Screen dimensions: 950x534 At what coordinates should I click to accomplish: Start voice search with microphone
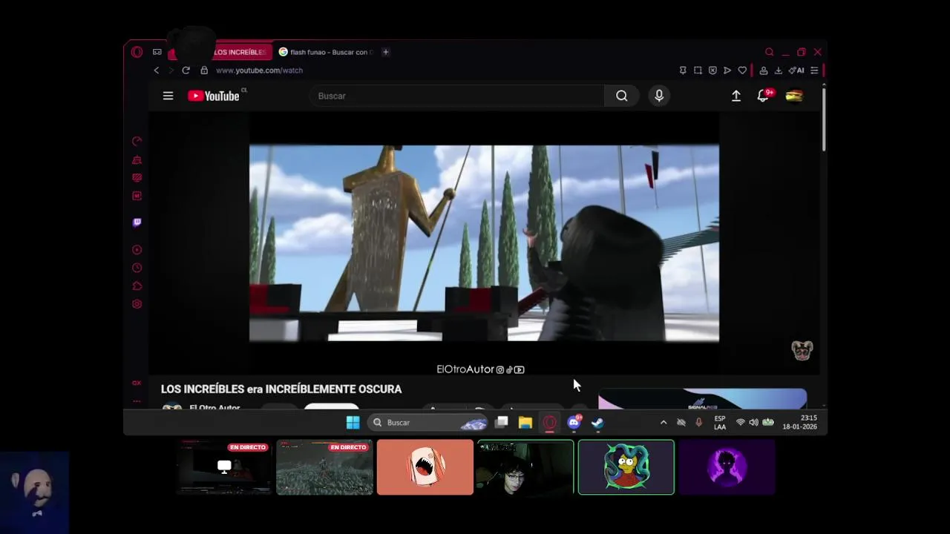659,96
